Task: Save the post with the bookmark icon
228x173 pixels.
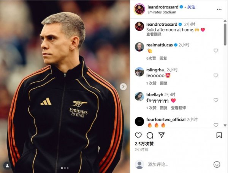Action: [x=219, y=135]
